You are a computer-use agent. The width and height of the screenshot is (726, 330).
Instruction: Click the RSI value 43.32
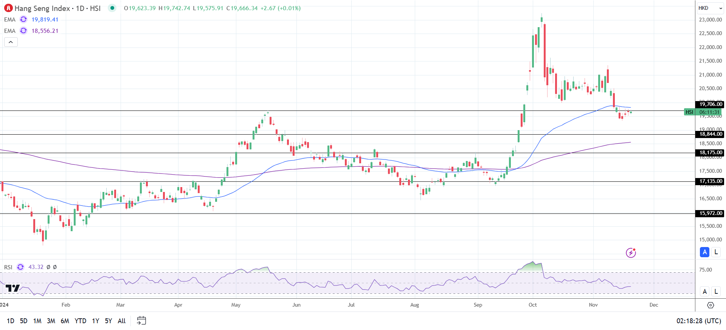tap(36, 267)
